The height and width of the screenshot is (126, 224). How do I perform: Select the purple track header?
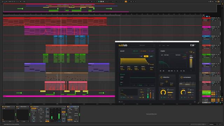[x=206, y=64]
